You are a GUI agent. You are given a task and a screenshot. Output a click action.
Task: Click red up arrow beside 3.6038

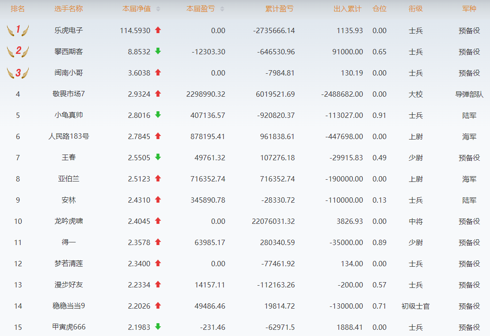pyautogui.click(x=158, y=72)
